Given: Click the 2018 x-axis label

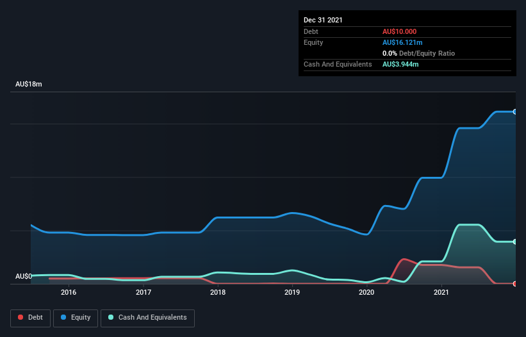Looking at the screenshot, I should (x=218, y=292).
